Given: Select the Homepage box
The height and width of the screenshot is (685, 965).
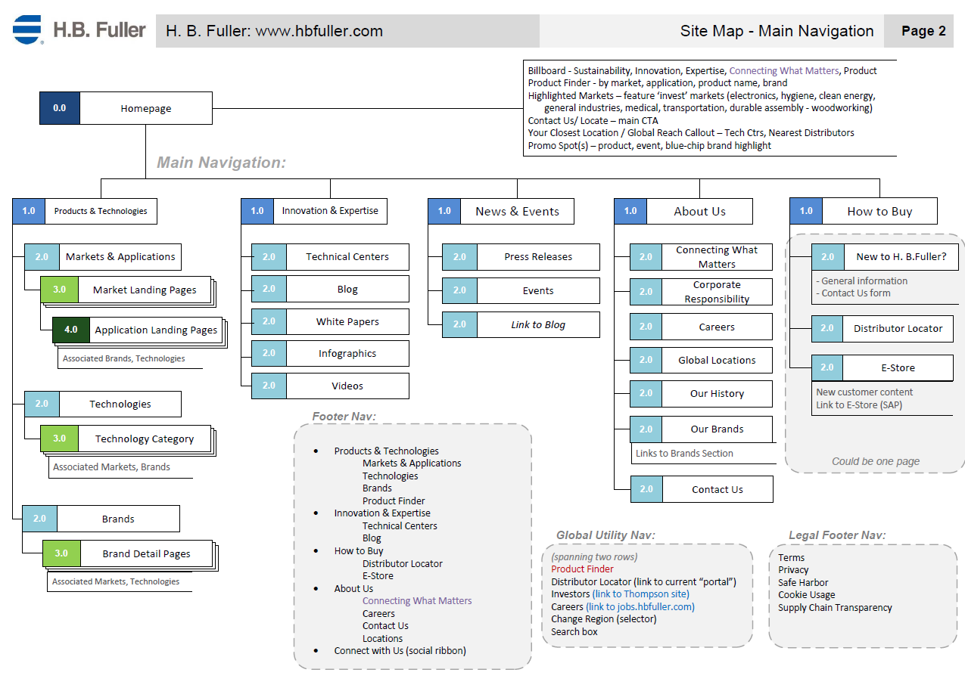Looking at the screenshot, I should (126, 108).
